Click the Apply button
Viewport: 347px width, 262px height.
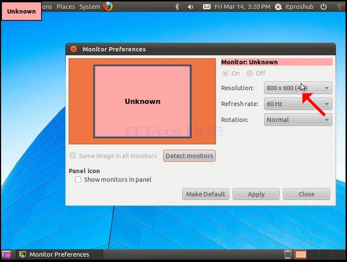(x=256, y=194)
